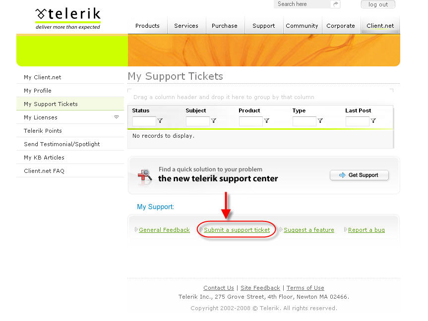Open the Type column filter menu
428x321 pixels.
click(x=320, y=121)
